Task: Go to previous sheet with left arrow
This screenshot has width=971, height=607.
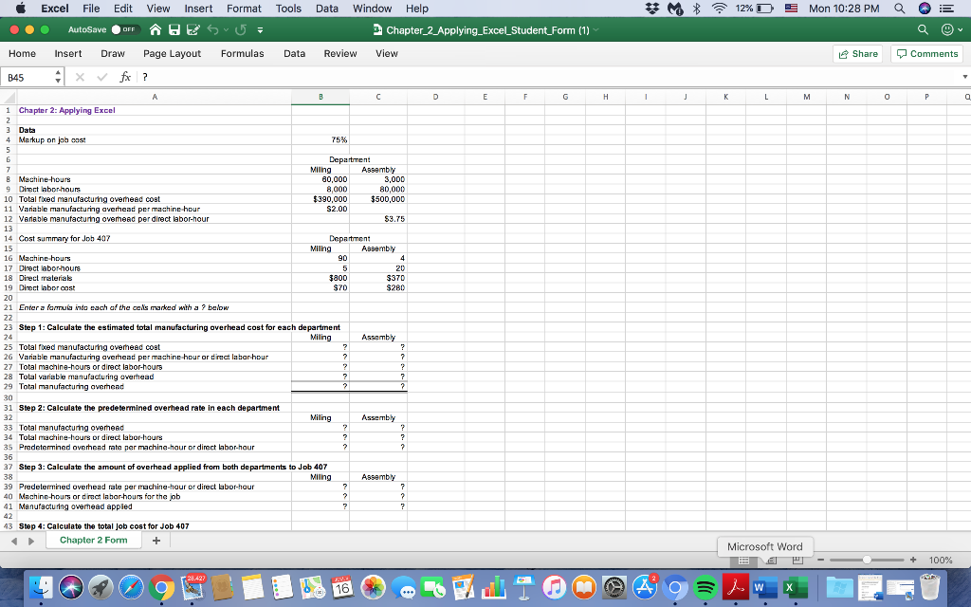Action: point(15,541)
